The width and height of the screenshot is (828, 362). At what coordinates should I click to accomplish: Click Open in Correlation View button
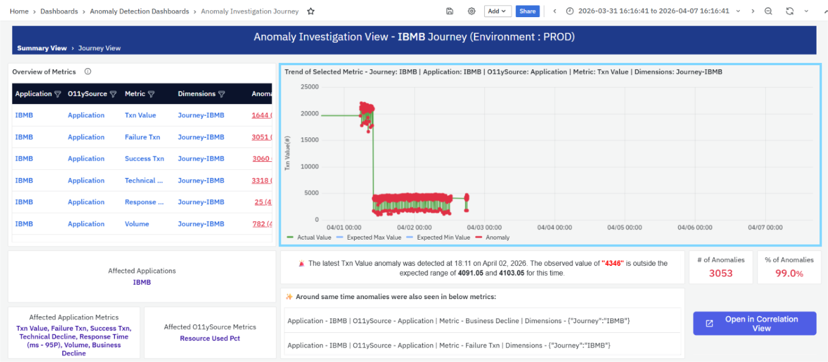point(754,324)
